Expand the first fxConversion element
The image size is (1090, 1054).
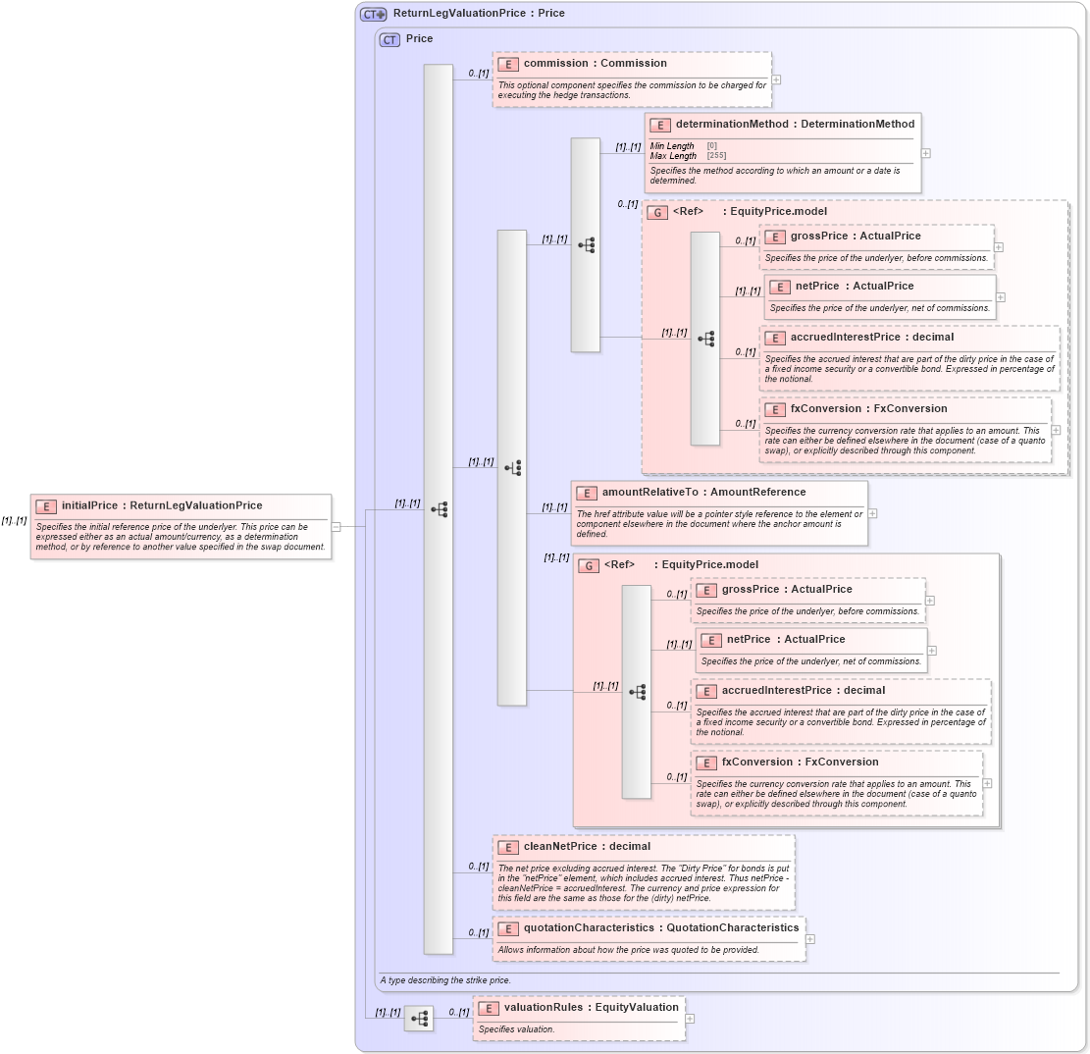click(x=1054, y=430)
